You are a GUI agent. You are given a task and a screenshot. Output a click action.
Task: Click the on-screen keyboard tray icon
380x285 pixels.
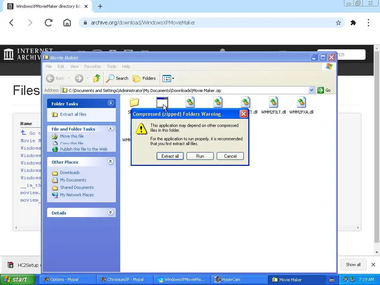[331, 280]
